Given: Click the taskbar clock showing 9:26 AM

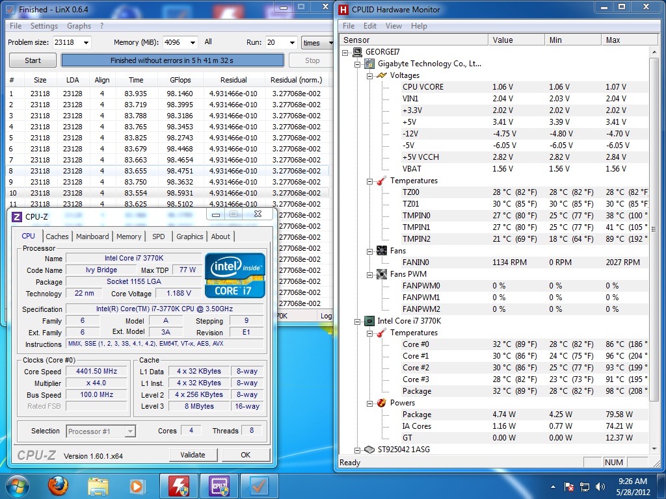Looking at the screenshot, I should [x=633, y=486].
